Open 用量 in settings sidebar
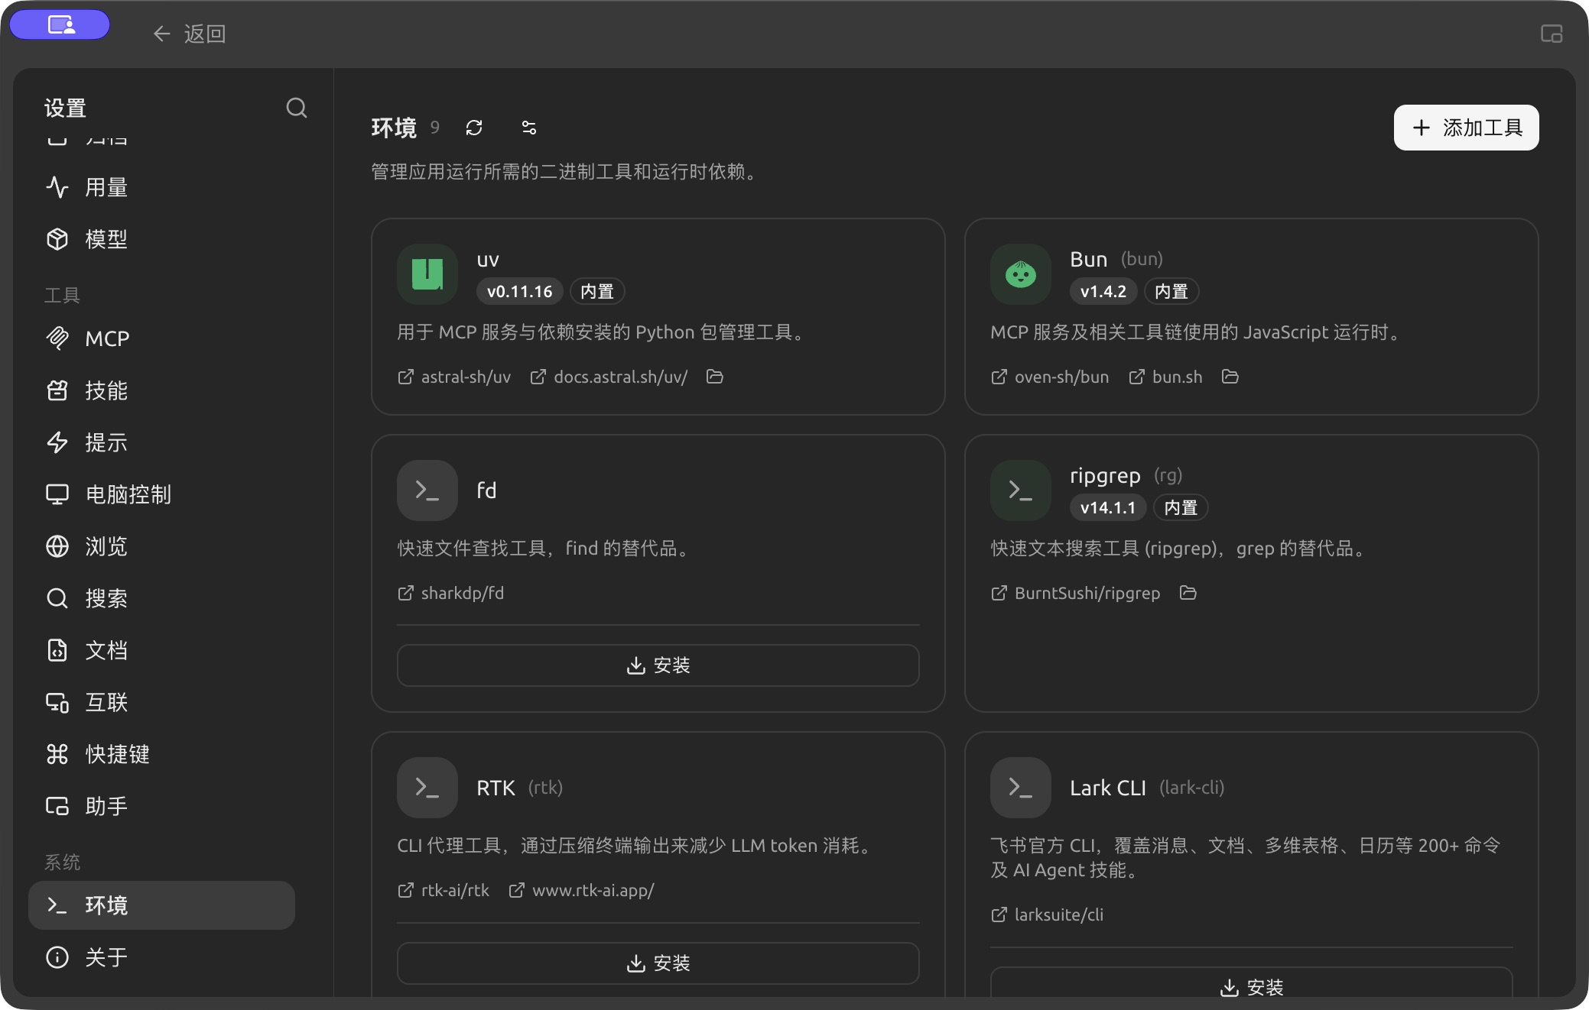 (161, 187)
